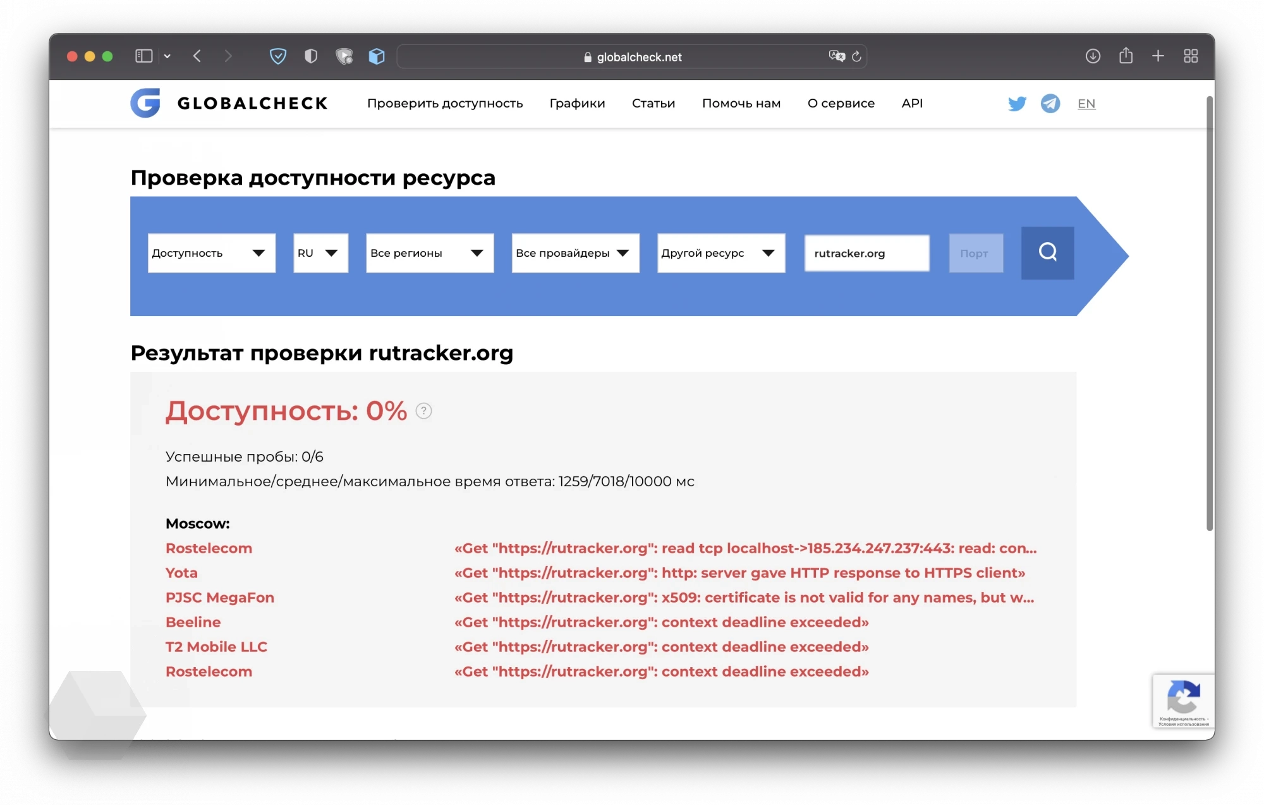Expand the RU country dropdown
Viewport: 1264px width, 805px height.
pos(320,253)
